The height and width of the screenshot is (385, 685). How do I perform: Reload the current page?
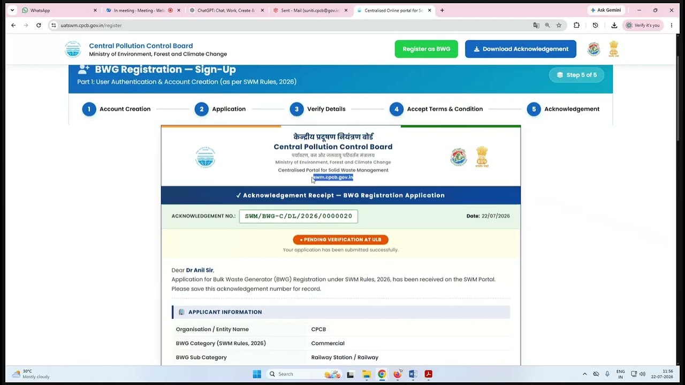(39, 25)
